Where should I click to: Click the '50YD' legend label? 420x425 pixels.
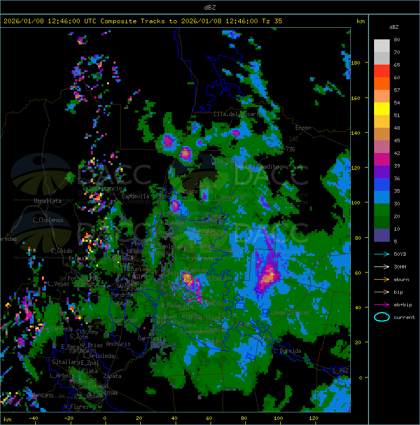pos(400,254)
